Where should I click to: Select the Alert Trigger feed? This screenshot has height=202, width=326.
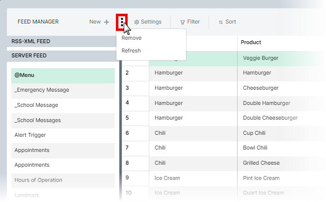click(x=63, y=136)
